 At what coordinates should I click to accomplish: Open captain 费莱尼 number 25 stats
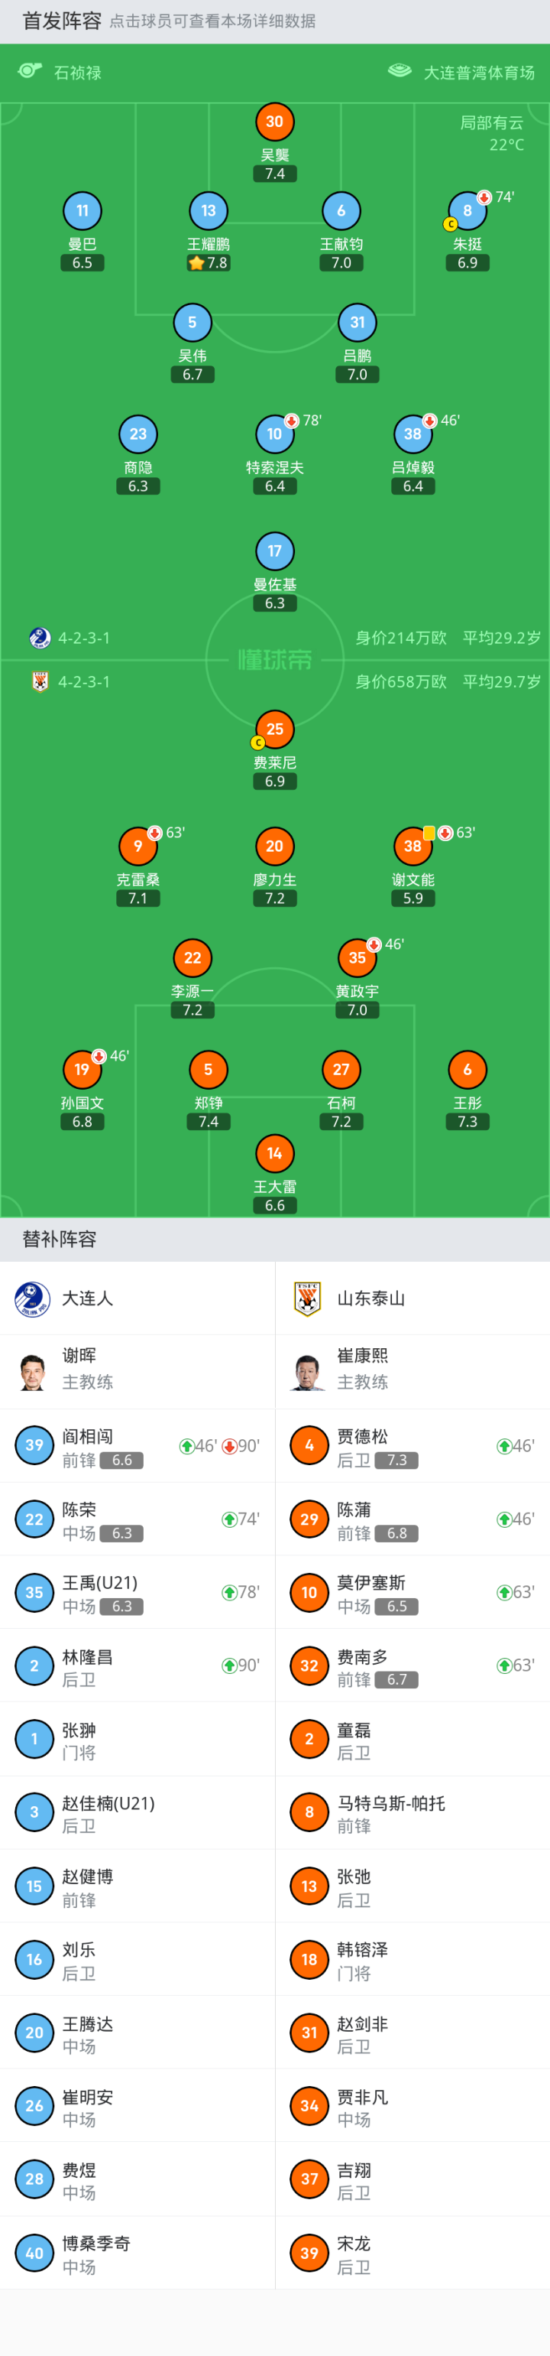(x=274, y=730)
